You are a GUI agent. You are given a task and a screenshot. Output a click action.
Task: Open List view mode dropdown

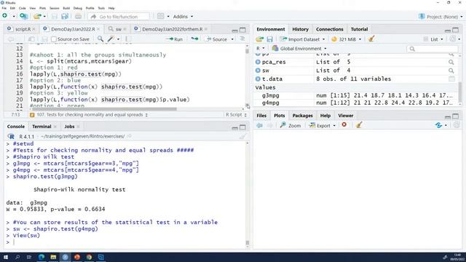[433, 39]
